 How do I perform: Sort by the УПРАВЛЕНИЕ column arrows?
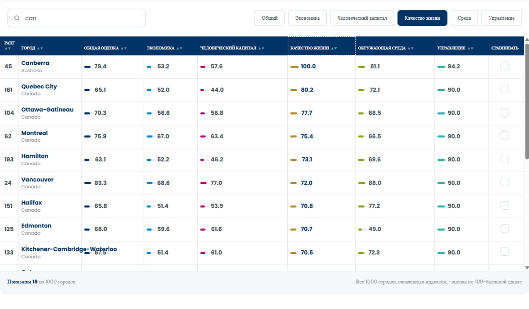click(470, 48)
